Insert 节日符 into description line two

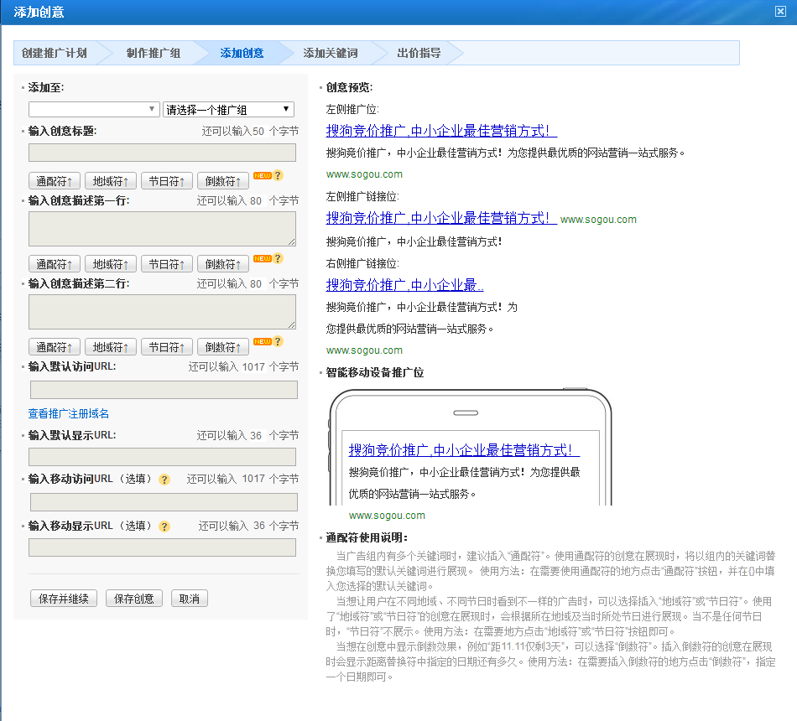pyautogui.click(x=167, y=346)
